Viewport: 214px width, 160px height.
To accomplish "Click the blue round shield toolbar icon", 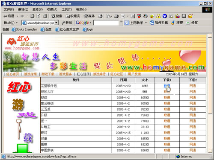I will click(165, 16).
